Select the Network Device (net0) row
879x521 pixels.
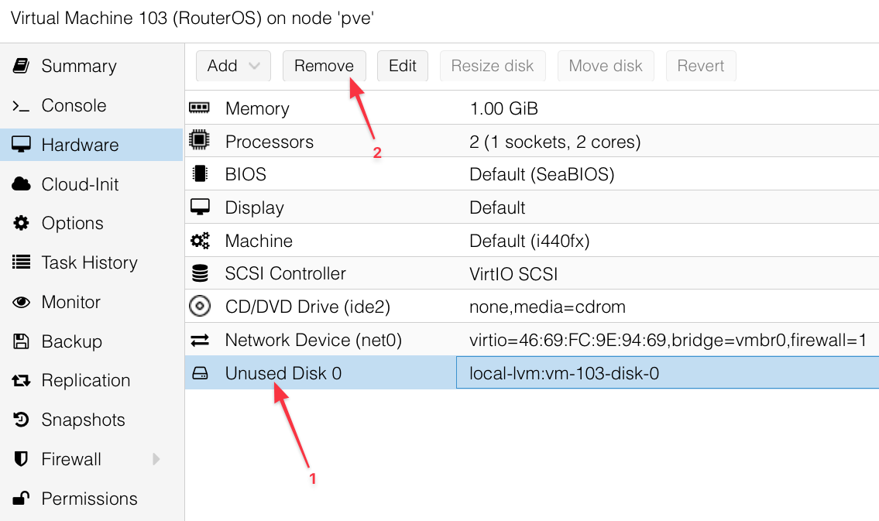[532, 340]
